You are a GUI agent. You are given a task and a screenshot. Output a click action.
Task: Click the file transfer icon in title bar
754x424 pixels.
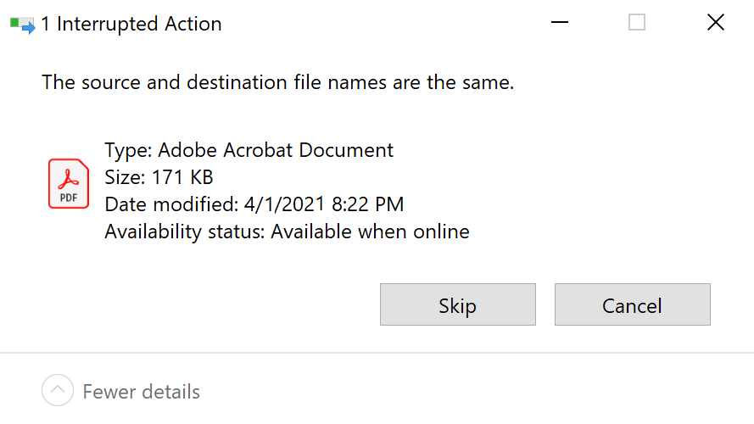point(22,25)
